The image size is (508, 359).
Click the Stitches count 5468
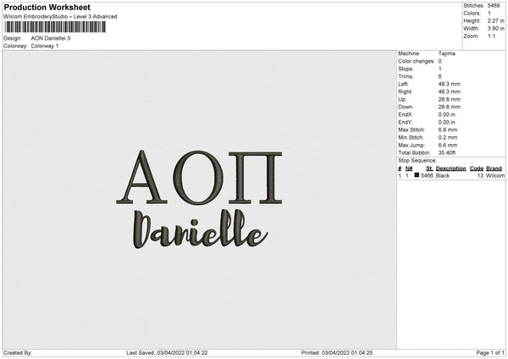[x=494, y=6]
